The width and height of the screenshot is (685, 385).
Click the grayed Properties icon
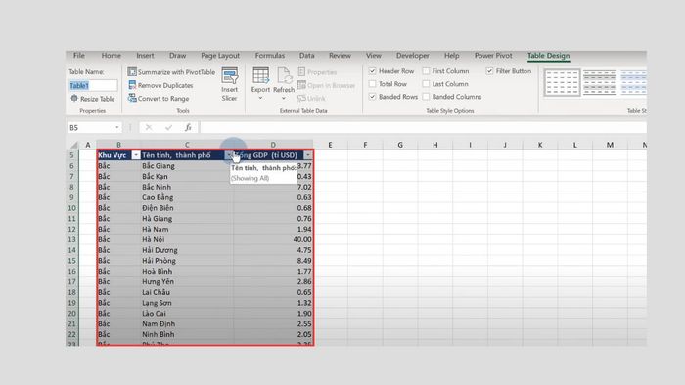tap(301, 72)
